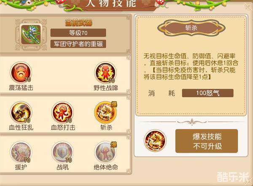Open the locked 战吼 skill icon
Image resolution: width=253 pixels, height=186 pixels.
click(62, 152)
